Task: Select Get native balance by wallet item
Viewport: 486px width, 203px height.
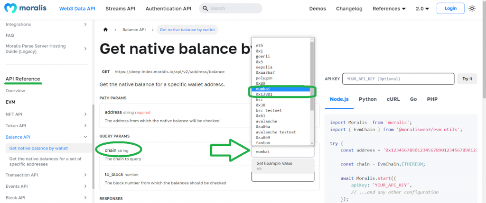Action: tap(48, 148)
